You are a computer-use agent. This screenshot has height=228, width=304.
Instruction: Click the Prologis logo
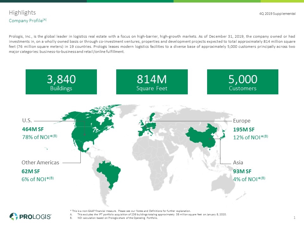30,216
